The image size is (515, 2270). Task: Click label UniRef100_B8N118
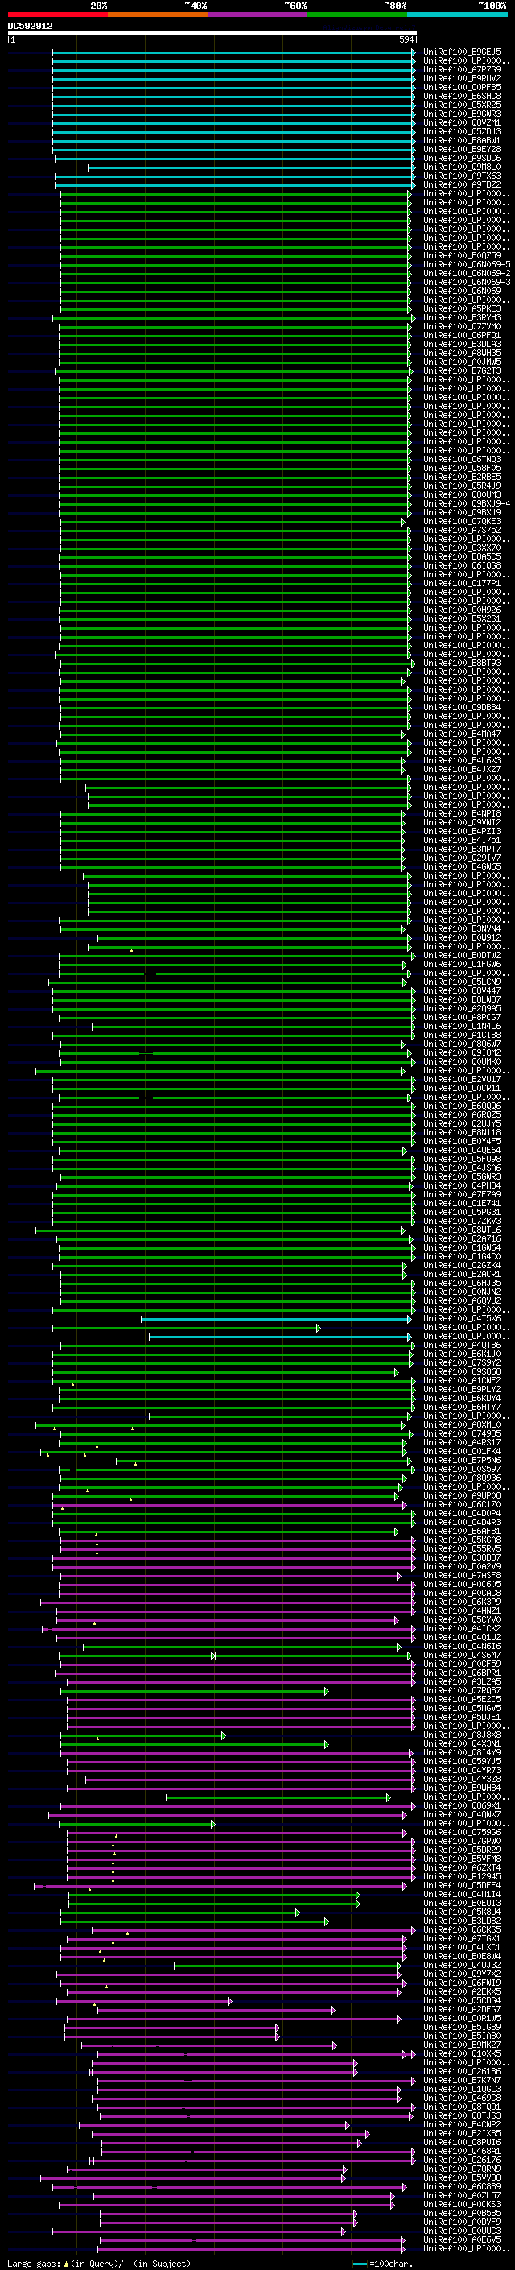coord(461,1132)
